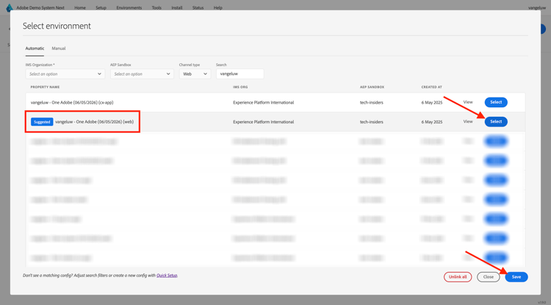Open the Help menu
This screenshot has width=551, height=305.
(x=218, y=8)
